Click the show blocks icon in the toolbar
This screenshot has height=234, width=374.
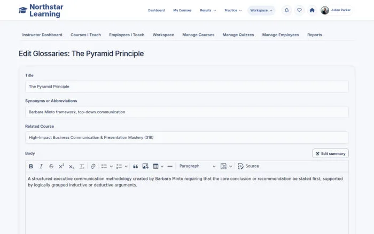pyautogui.click(x=223, y=166)
